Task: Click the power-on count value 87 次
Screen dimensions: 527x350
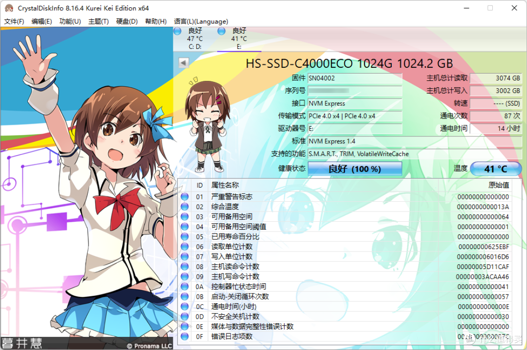Action: coord(496,116)
